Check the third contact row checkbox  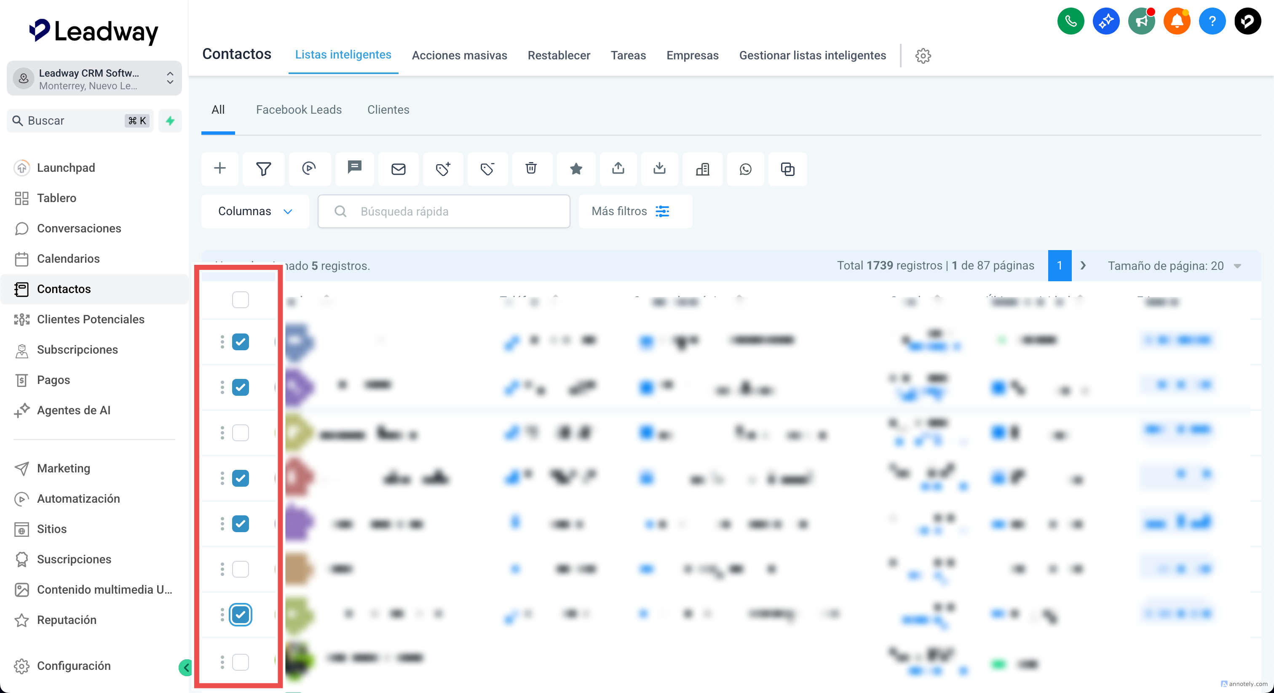241,432
